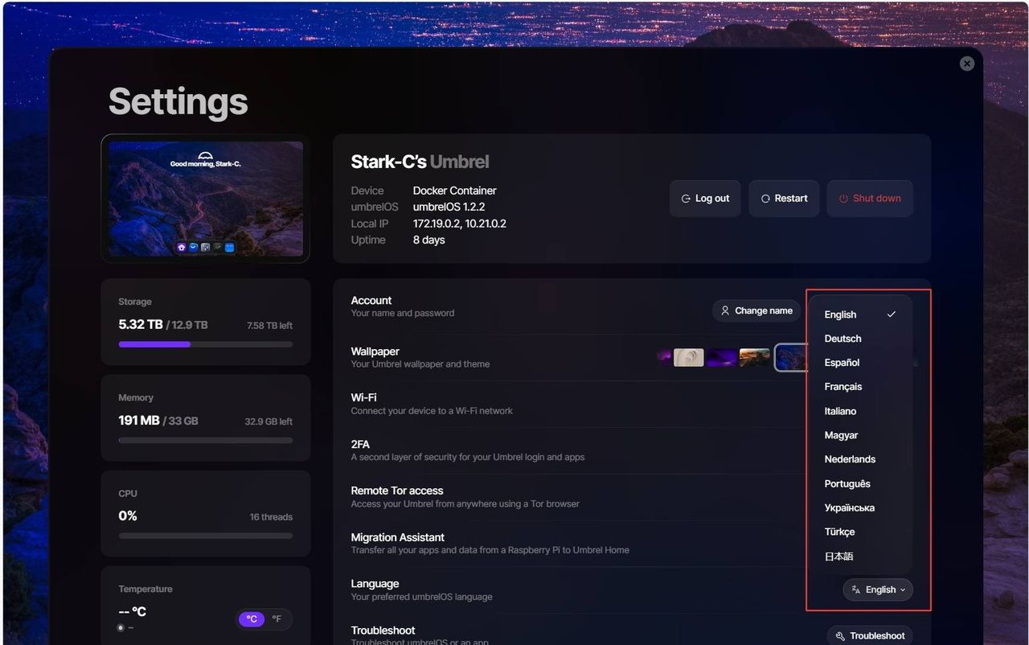The image size is (1029, 645).
Task: Click the Storage usage progress bar
Action: 206,344
